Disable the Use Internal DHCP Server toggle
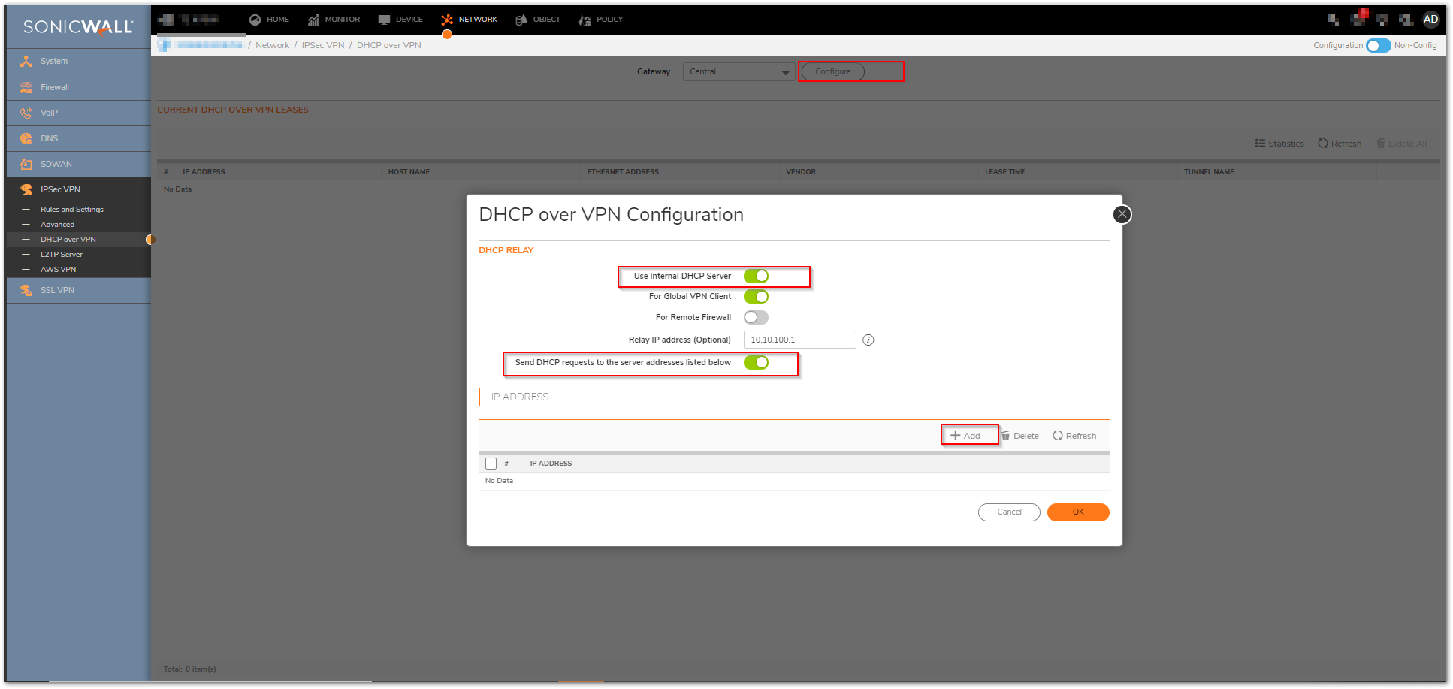The height and width of the screenshot is (689, 1453). 756,277
